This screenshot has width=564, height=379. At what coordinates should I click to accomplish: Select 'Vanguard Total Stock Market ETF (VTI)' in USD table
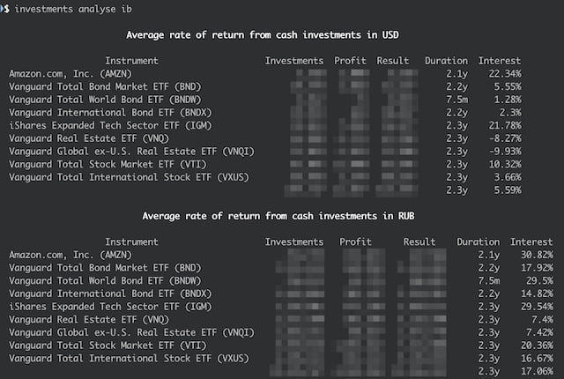point(108,164)
